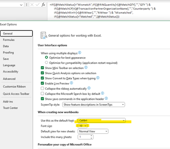Toggle Show Quick Analysis options checkbox
Screen dimensions: 170x149
pos(42,73)
